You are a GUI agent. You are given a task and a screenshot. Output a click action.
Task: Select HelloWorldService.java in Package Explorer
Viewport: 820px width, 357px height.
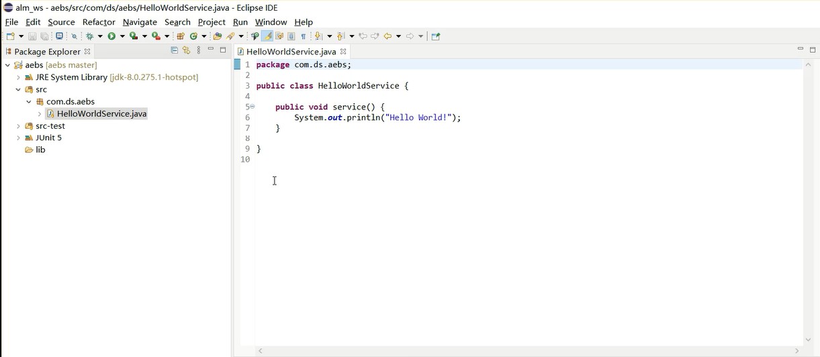click(101, 113)
